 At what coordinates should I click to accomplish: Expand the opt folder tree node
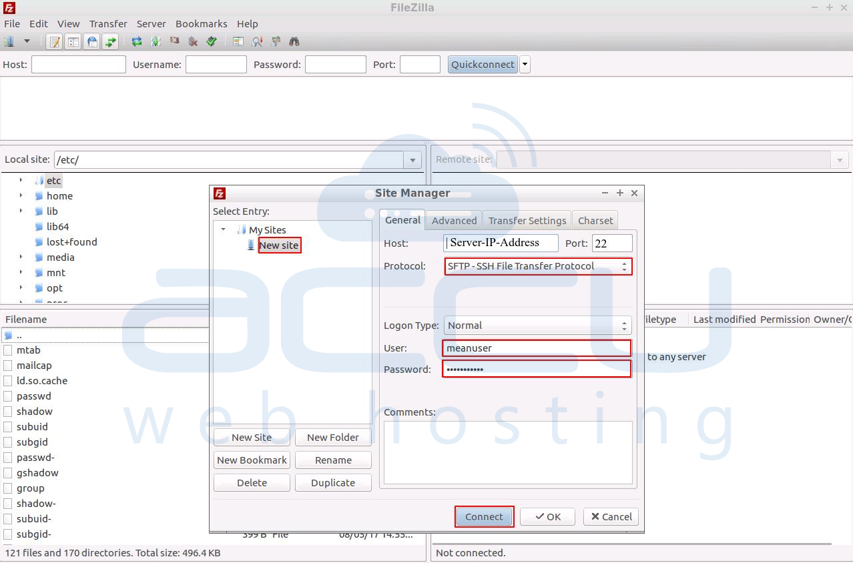pyautogui.click(x=21, y=288)
